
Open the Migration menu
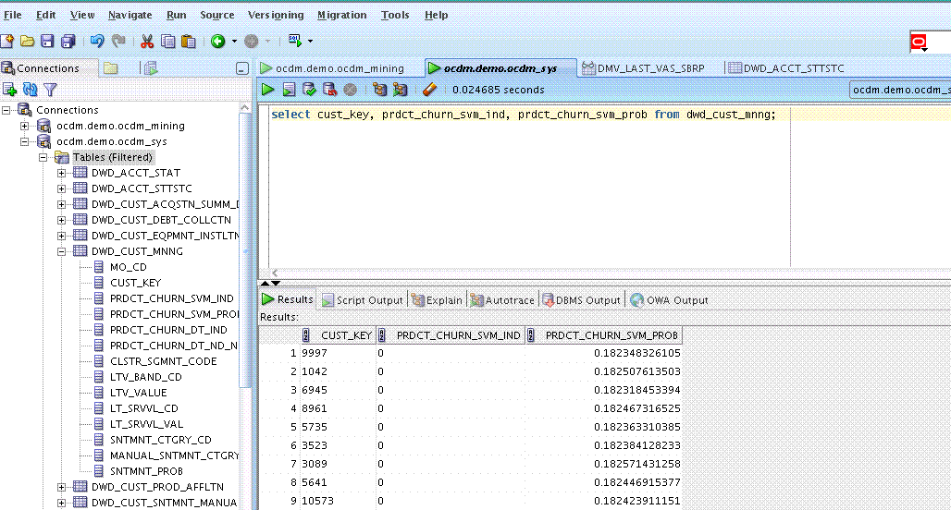pyautogui.click(x=341, y=15)
